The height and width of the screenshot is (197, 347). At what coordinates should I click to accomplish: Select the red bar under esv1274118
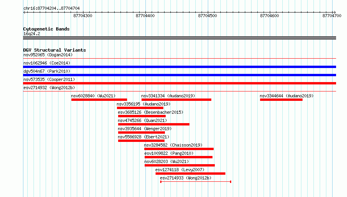pyautogui.click(x=190, y=174)
